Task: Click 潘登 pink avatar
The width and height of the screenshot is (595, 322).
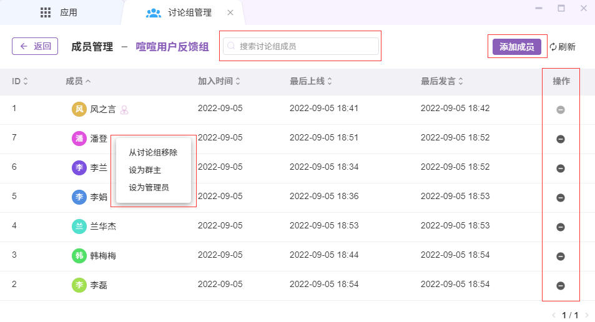Action: [79, 139]
